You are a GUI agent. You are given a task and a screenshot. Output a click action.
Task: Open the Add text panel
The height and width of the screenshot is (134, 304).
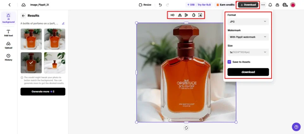coord(9,33)
